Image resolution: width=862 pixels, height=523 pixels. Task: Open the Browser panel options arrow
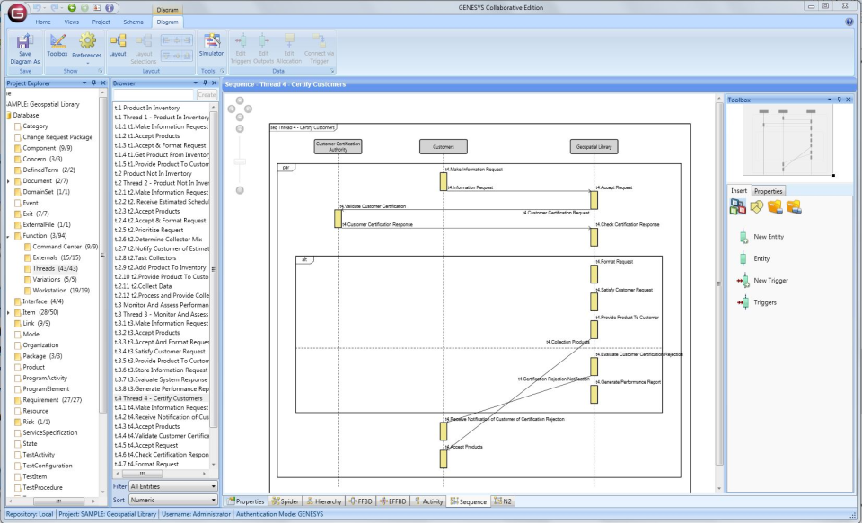pos(195,83)
